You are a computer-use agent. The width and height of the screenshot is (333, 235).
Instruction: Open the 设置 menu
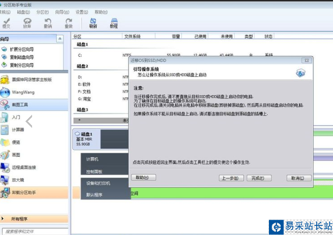[82, 12]
